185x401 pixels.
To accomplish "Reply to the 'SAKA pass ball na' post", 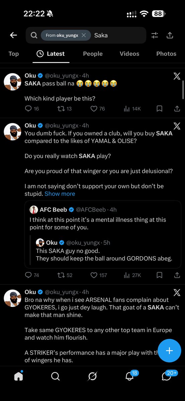I will 32,109.
